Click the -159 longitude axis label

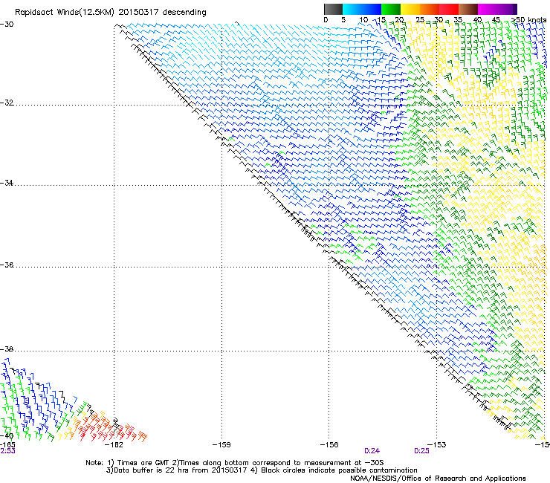coord(221,445)
